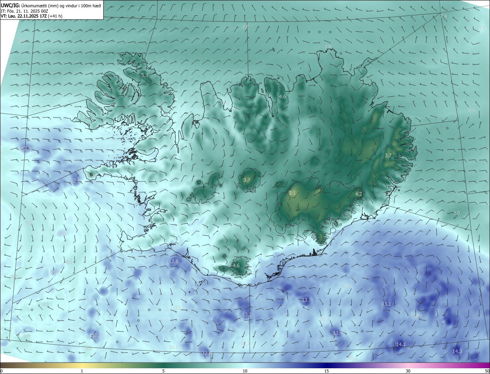Click the 30 tick on the colour scale
The width and height of the screenshot is (490, 374).
pyautogui.click(x=408, y=371)
